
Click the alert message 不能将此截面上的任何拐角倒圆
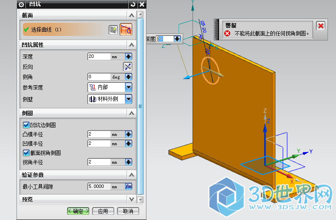click(272, 33)
